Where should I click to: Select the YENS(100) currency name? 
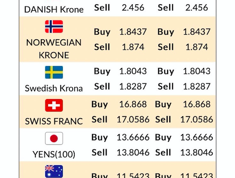[54, 154]
